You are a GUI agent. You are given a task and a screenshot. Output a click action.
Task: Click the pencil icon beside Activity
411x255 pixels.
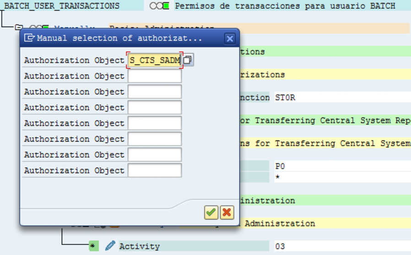pyautogui.click(x=110, y=246)
